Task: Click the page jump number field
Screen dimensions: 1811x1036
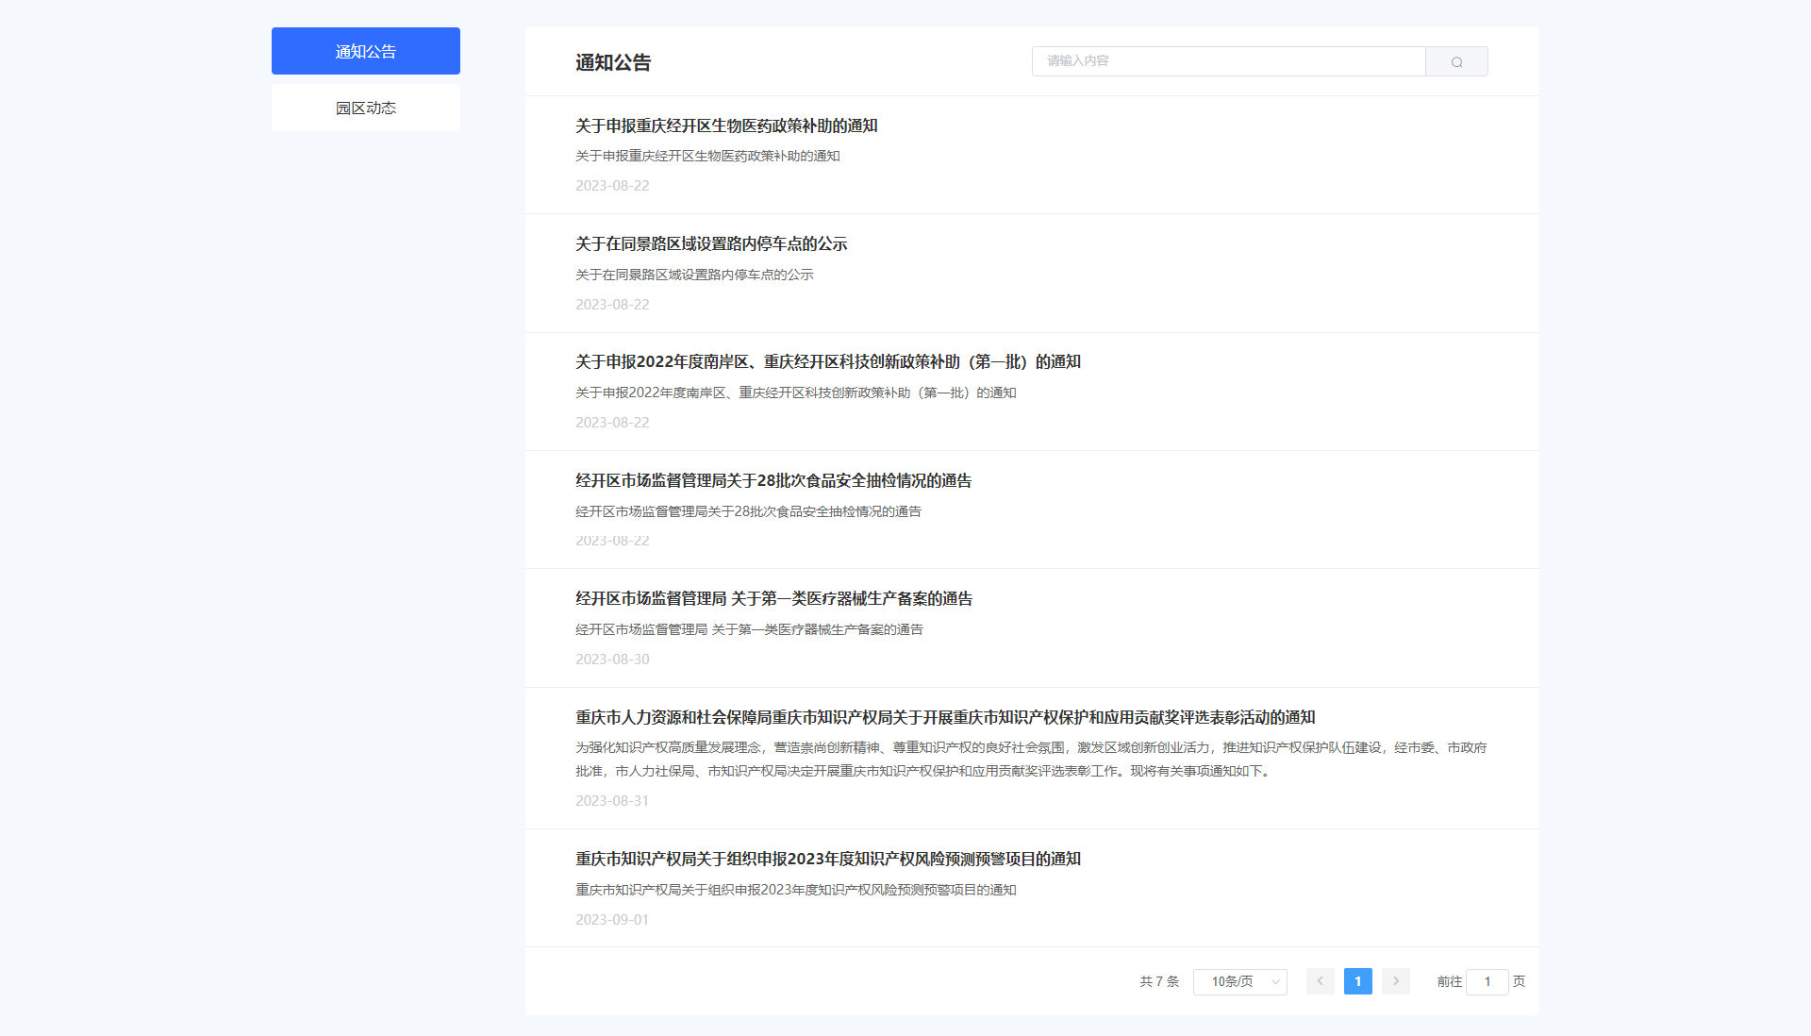Action: tap(1487, 981)
